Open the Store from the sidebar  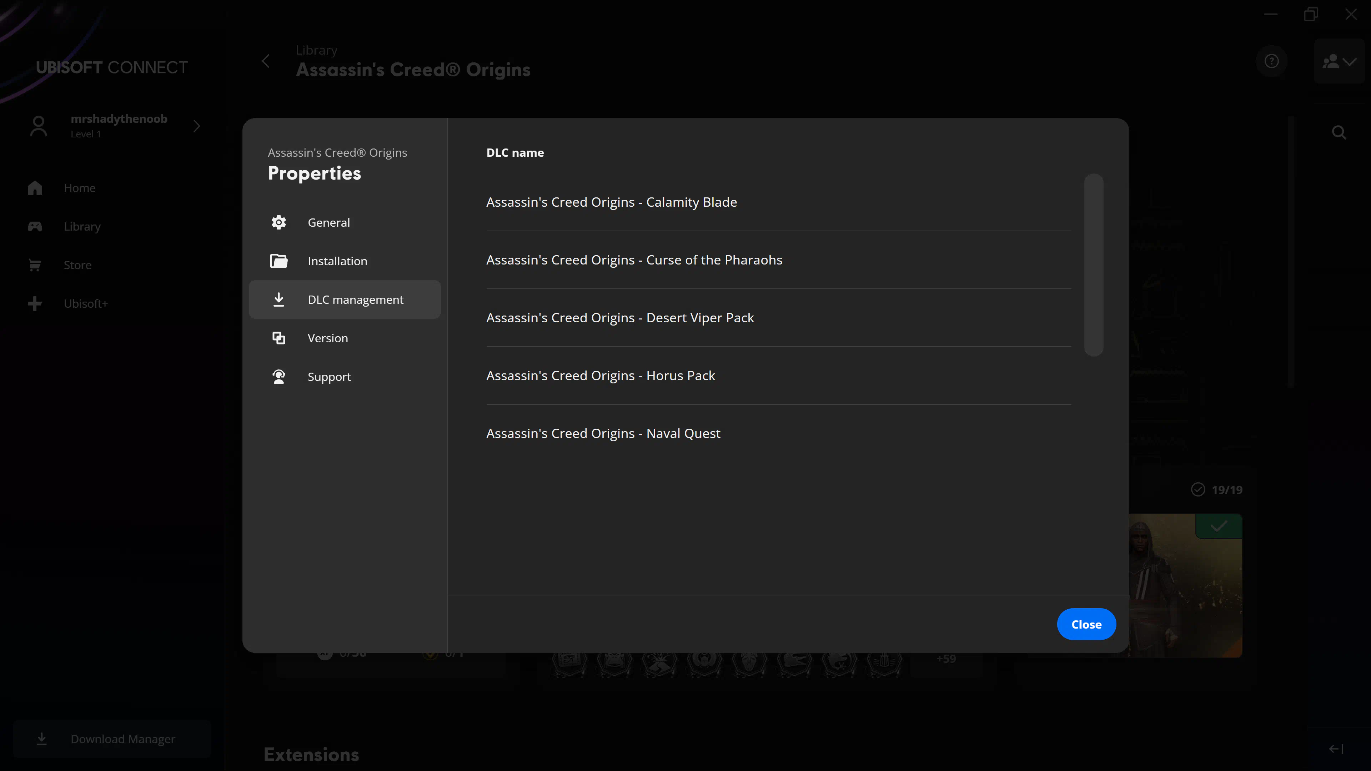point(77,265)
